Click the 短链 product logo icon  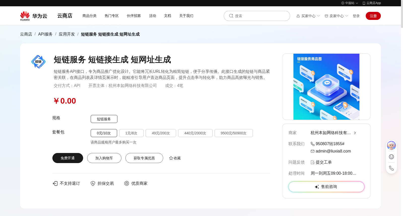38,62
